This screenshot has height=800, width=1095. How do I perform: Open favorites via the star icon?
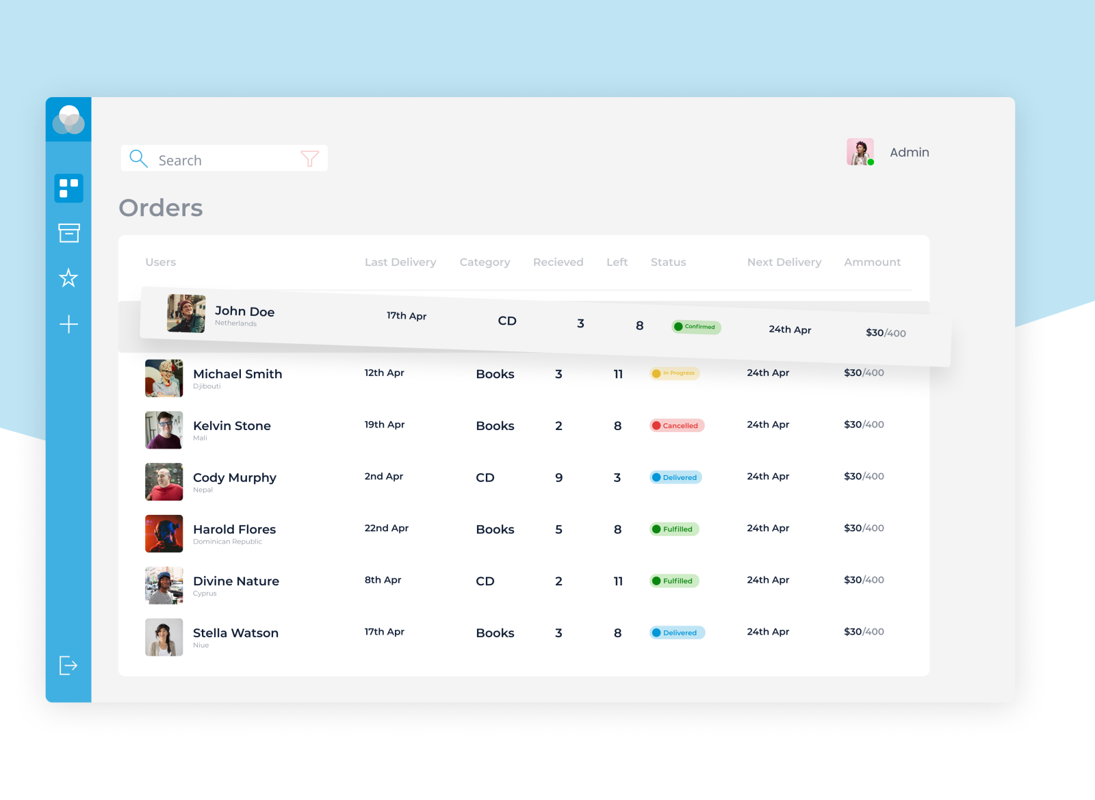pyautogui.click(x=68, y=278)
